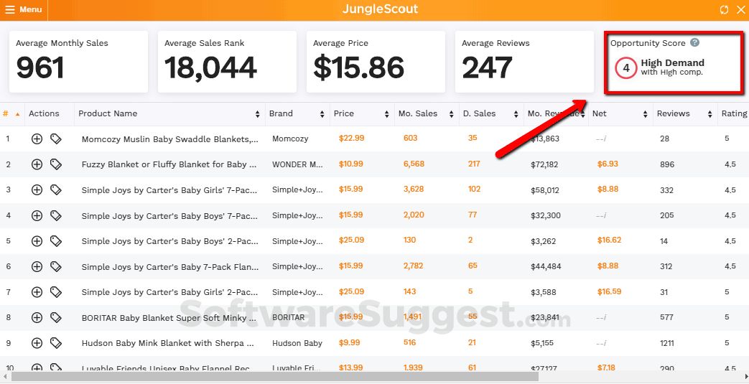Add the Momcozy Muslin product with plus icon
Image resolution: width=749 pixels, height=384 pixels.
[37, 139]
